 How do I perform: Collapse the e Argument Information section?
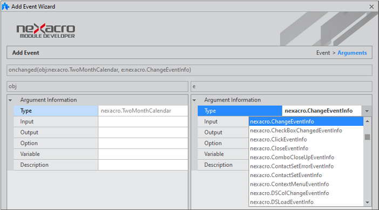[194, 100]
